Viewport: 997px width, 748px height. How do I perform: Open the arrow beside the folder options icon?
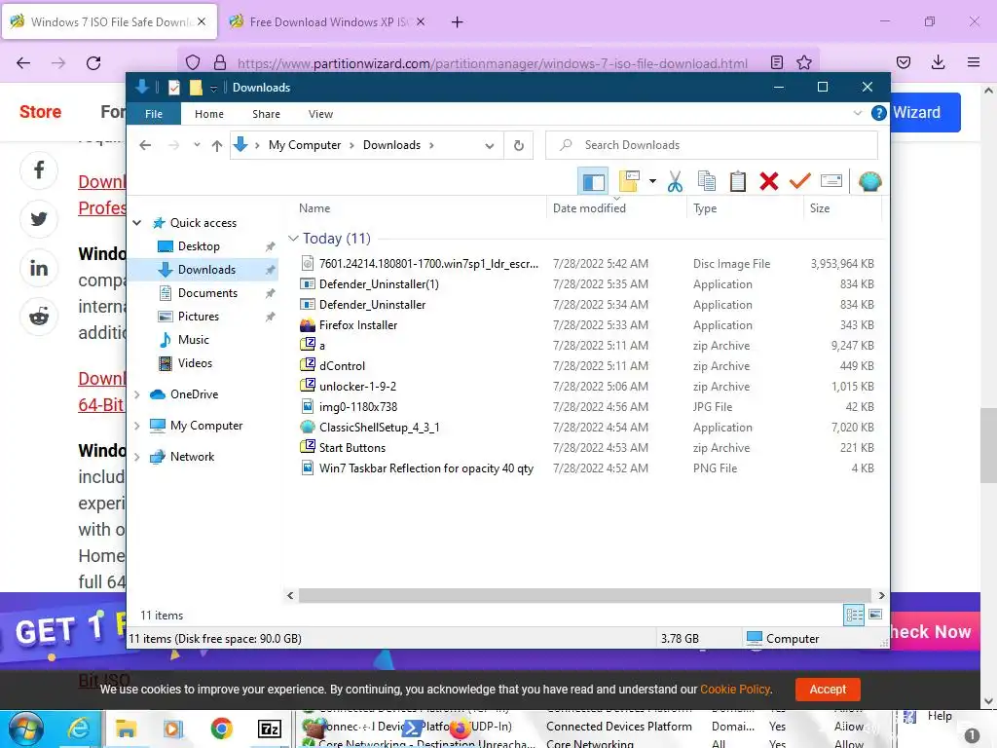click(652, 182)
